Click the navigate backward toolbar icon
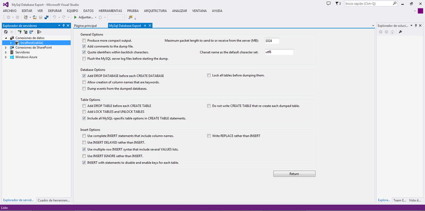This screenshot has height=211, width=425. [x=8, y=17]
